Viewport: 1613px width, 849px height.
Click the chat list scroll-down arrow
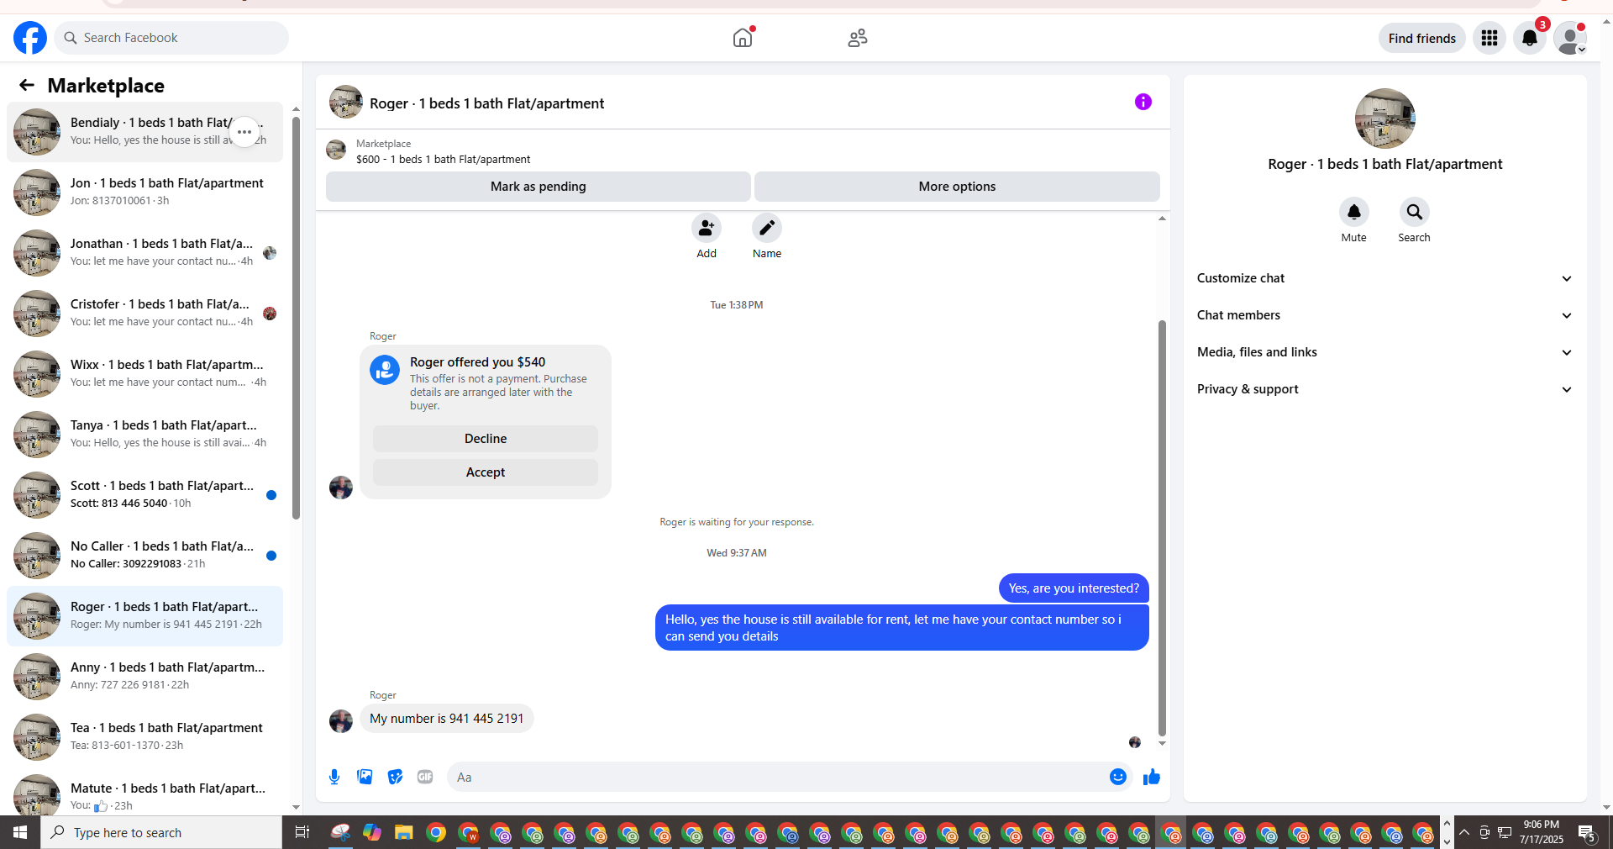(296, 807)
